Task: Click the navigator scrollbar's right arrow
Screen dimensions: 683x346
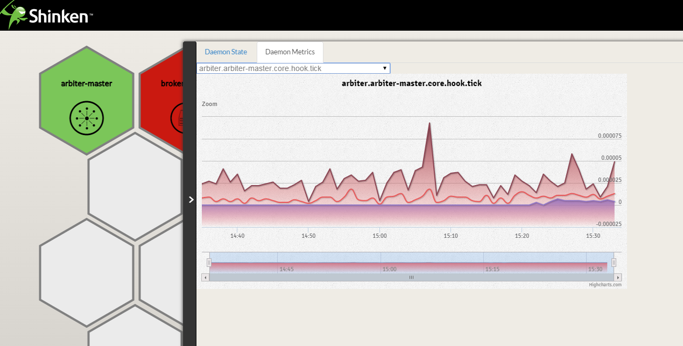Action: [617, 277]
